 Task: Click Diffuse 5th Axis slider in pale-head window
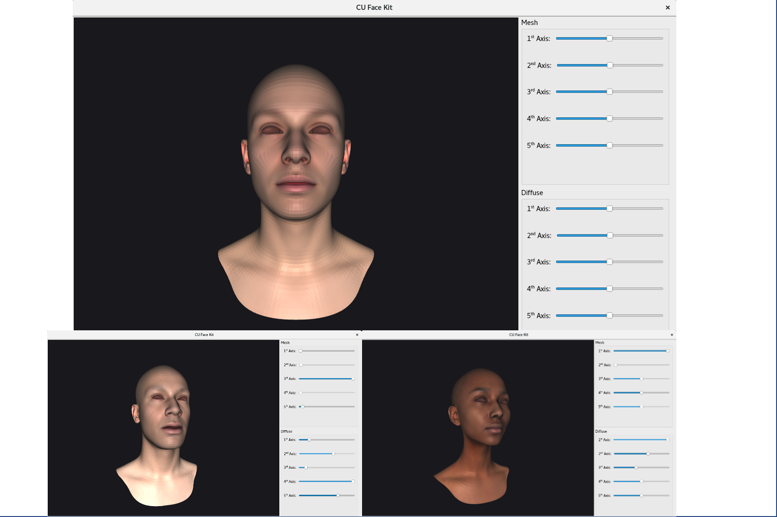click(x=327, y=495)
